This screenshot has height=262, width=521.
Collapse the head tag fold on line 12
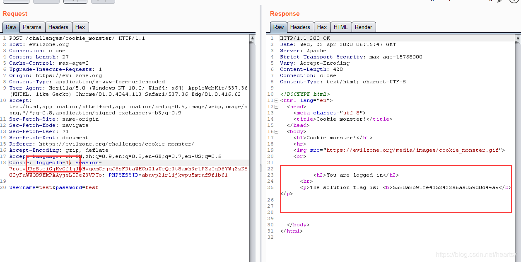click(276, 107)
